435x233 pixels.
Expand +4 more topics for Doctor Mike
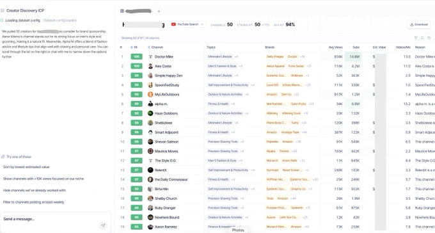[236, 57]
